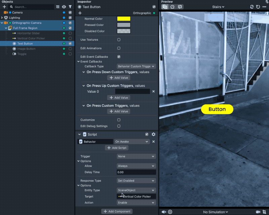Pause the preview playback
269x215 pixels.
pyautogui.click(x=170, y=212)
